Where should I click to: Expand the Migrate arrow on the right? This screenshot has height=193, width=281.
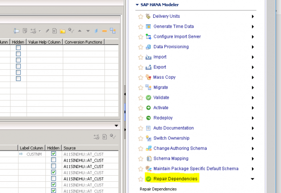point(253,88)
